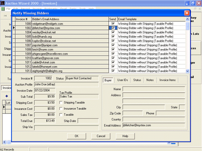Enable the Taxable checkbox
The height and width of the screenshot is (151, 202).
click(61, 115)
